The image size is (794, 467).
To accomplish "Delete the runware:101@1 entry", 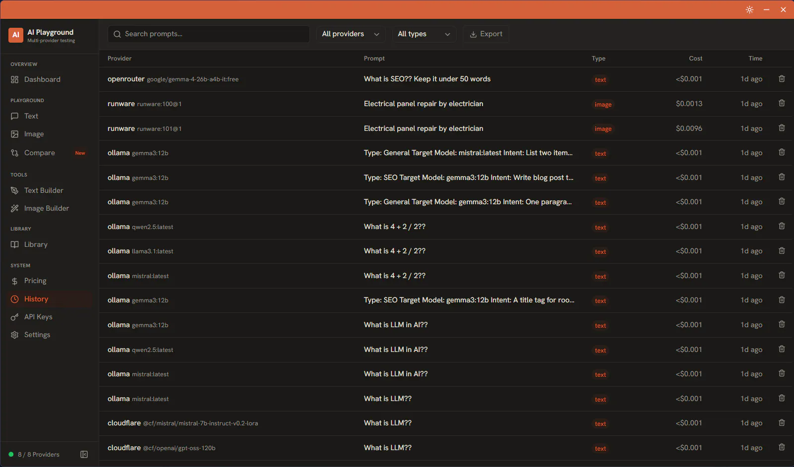I will (782, 128).
